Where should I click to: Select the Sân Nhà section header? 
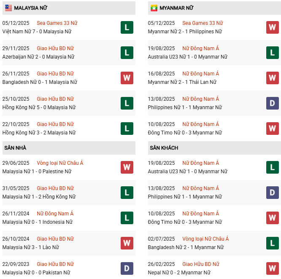pos(15,148)
